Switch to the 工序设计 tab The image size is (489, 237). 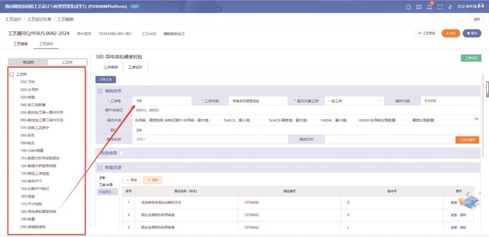pyautogui.click(x=135, y=67)
